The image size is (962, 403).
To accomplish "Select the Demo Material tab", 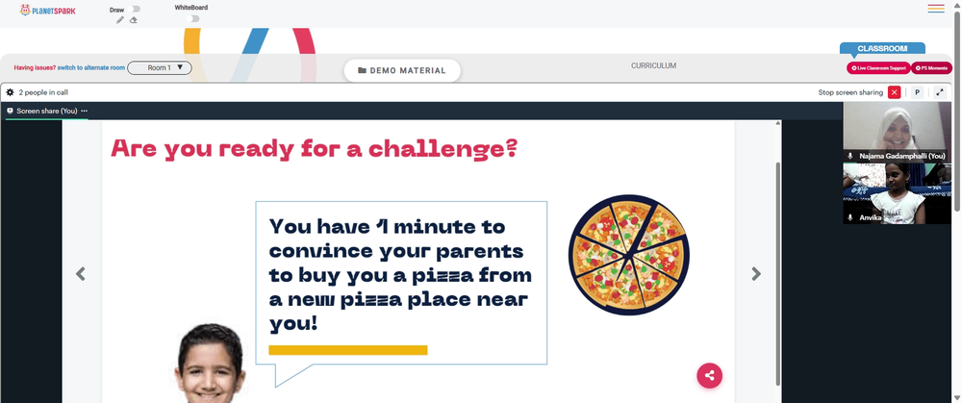I will click(x=402, y=70).
